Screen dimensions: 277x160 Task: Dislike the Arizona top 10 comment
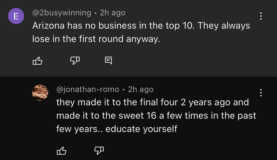point(75,60)
